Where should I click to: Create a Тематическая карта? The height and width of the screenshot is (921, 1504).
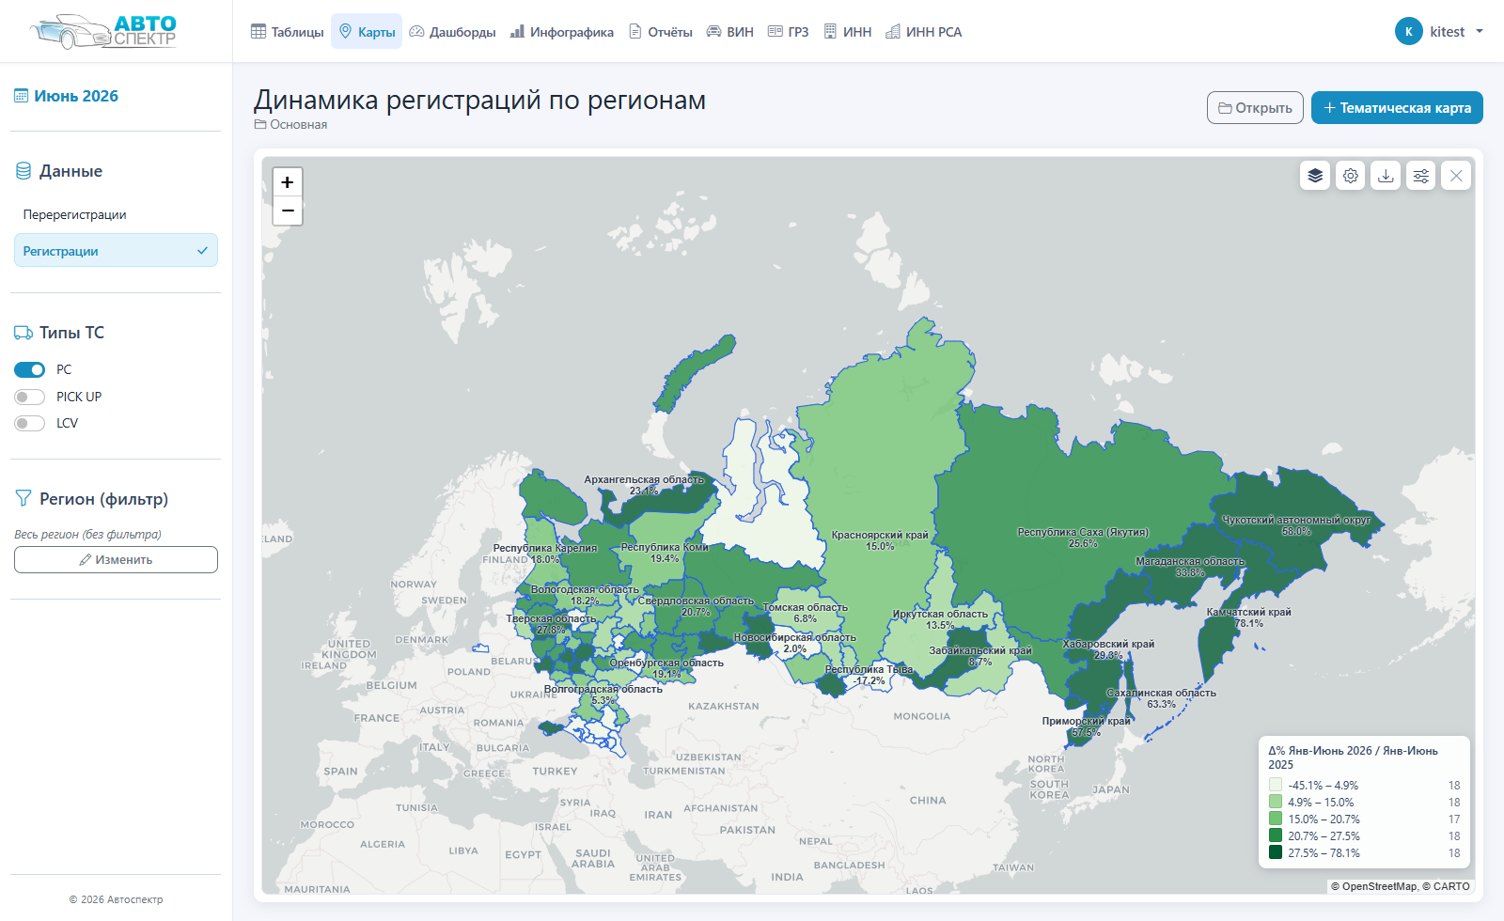pyautogui.click(x=1397, y=107)
